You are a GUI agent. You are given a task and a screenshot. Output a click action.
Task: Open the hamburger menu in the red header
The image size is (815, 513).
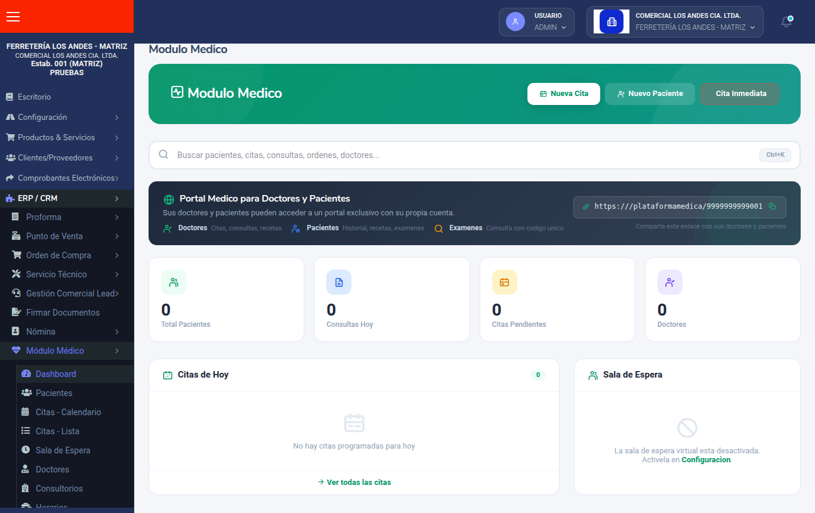point(13,17)
